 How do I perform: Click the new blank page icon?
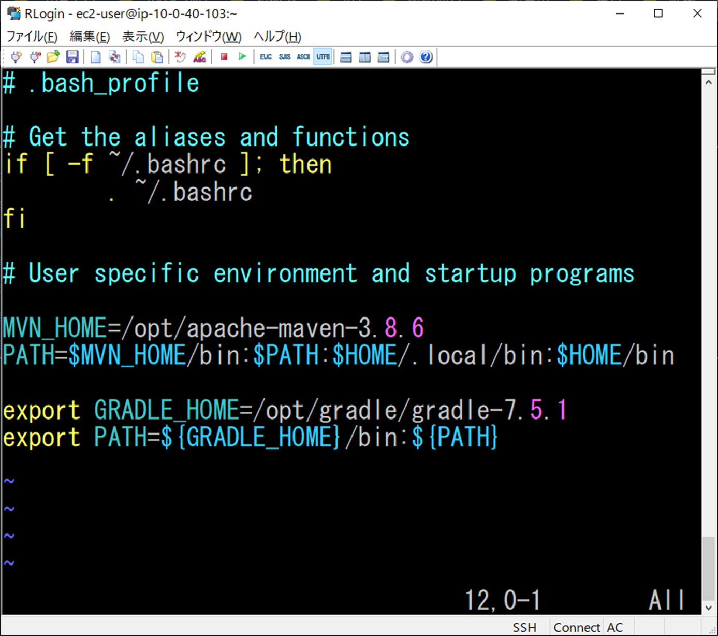(96, 57)
